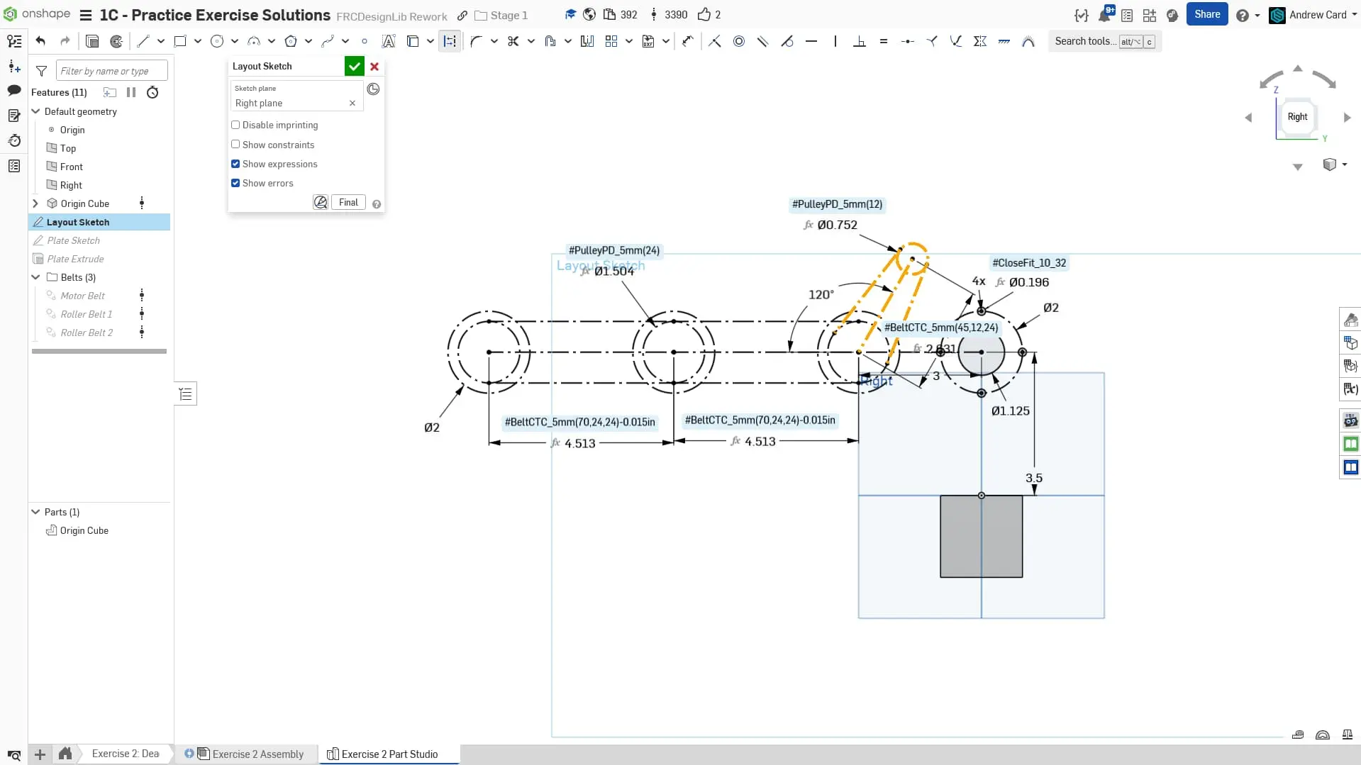
Task: Select the Text sketch tool
Action: [x=388, y=41]
